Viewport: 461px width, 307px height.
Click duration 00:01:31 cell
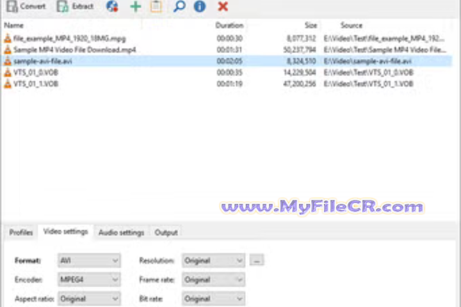(x=230, y=50)
